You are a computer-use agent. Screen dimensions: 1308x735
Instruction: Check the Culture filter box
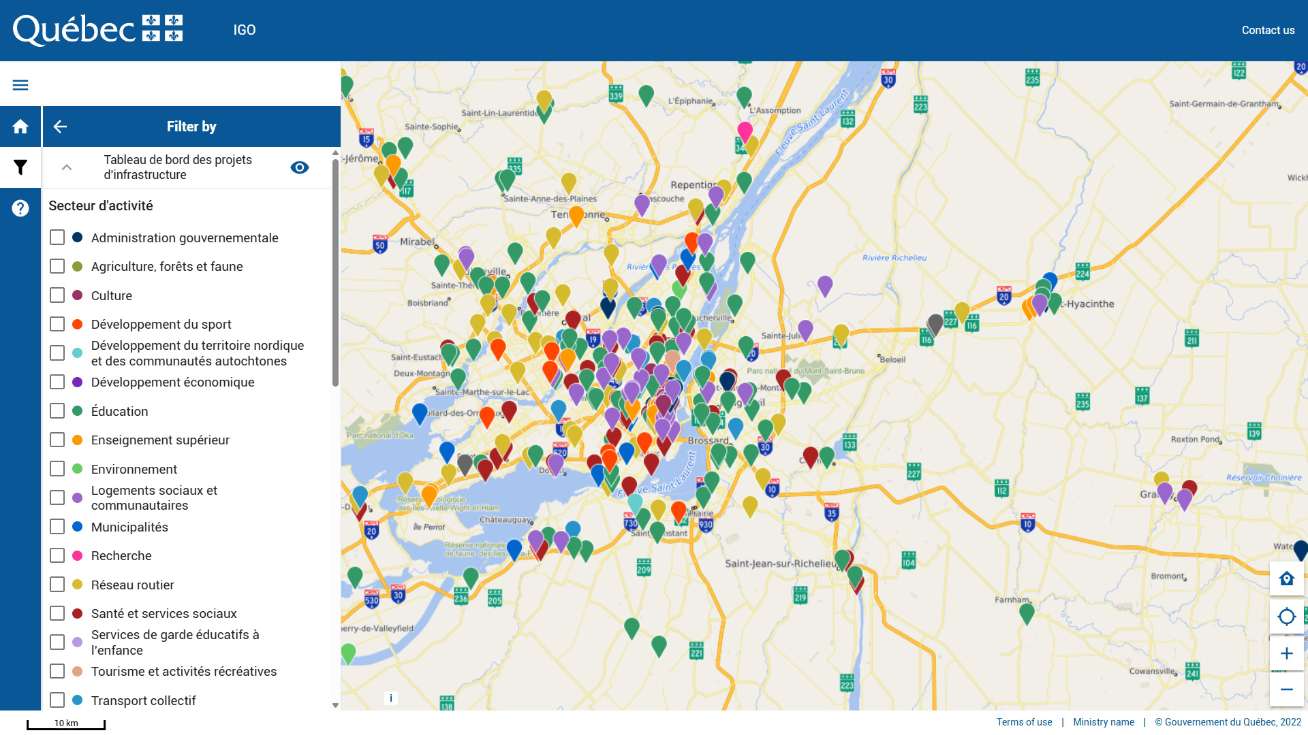[57, 295]
